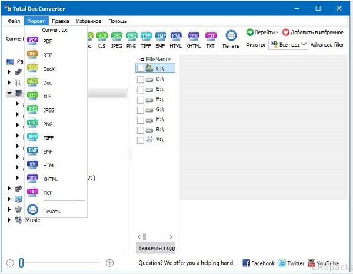Choose DocX in the Convert to menu

click(56, 69)
